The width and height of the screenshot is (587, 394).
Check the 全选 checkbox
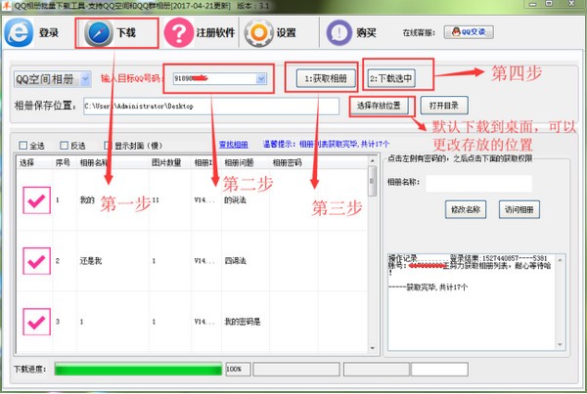coord(23,145)
